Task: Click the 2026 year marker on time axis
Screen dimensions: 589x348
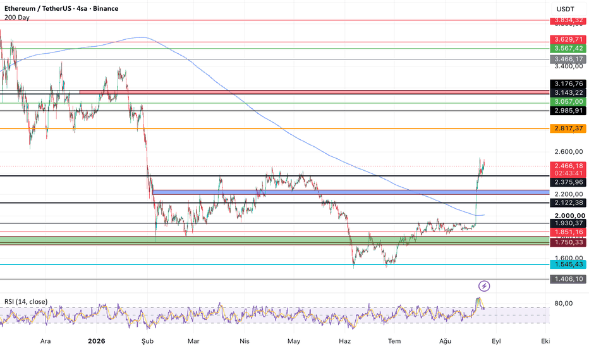Action: 97,341
